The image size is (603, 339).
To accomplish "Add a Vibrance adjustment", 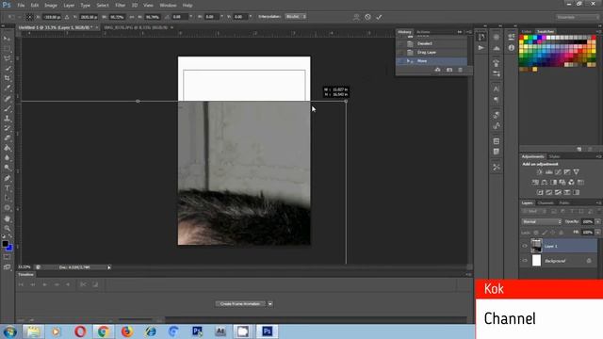I will [576, 172].
